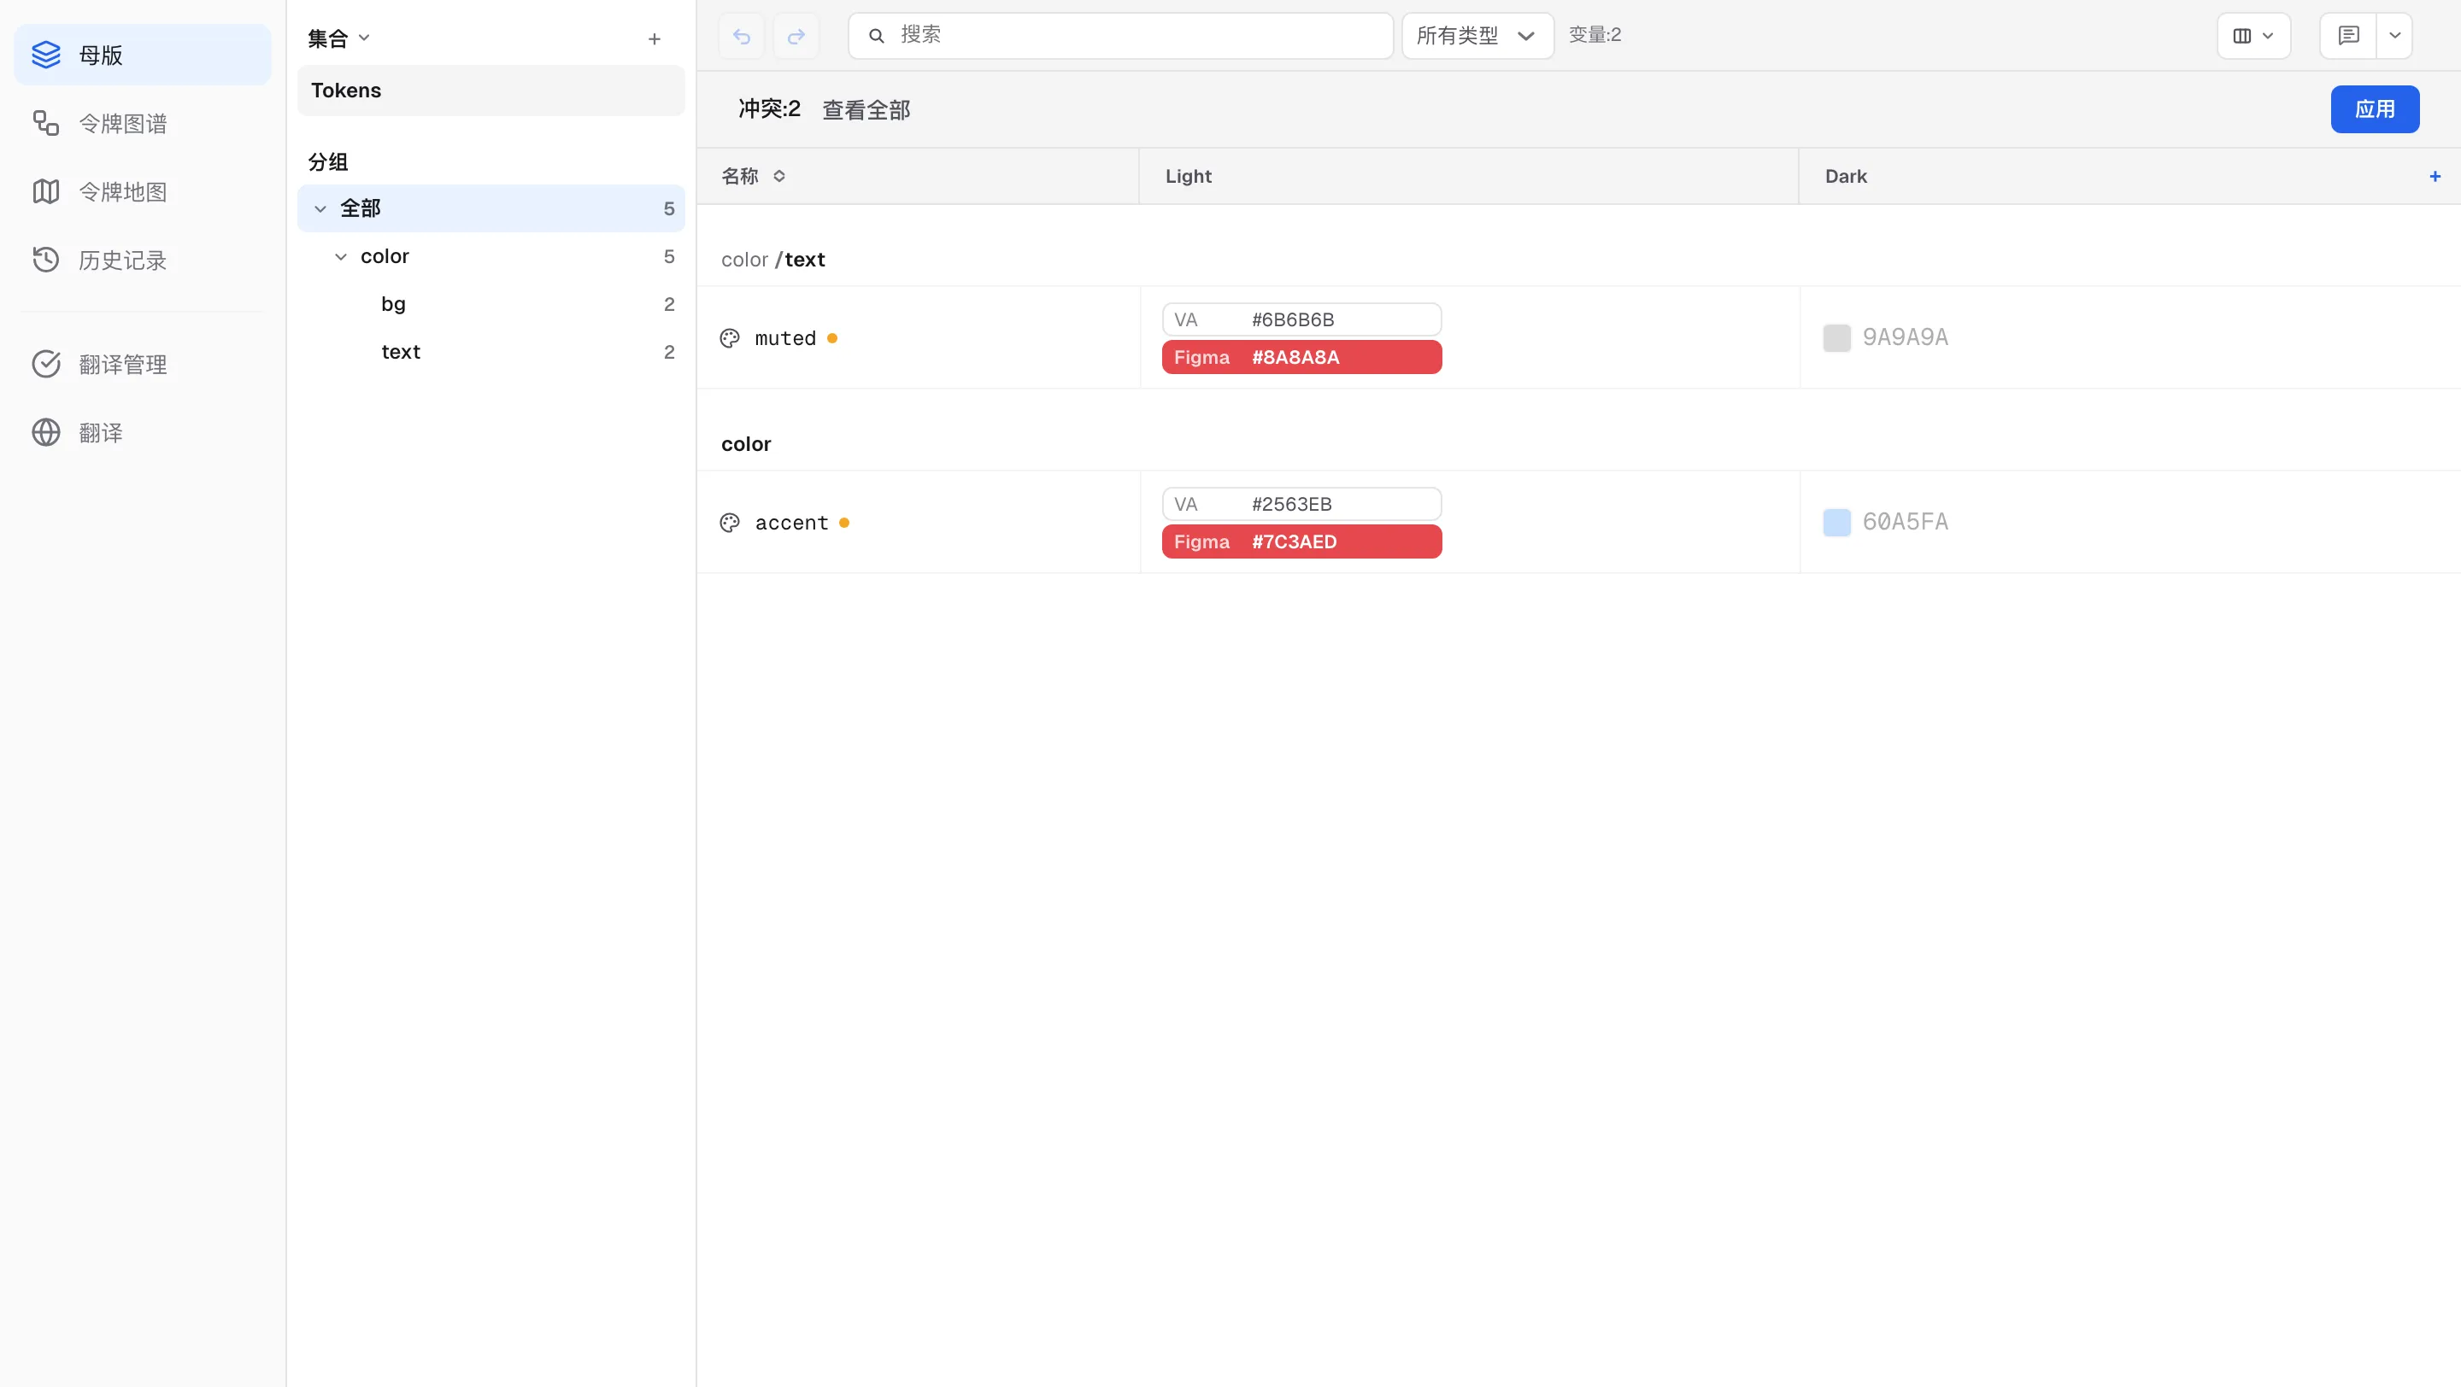Screen dimensions: 2461x1387
Task: Click the palette icon beside accent
Action: coord(730,522)
